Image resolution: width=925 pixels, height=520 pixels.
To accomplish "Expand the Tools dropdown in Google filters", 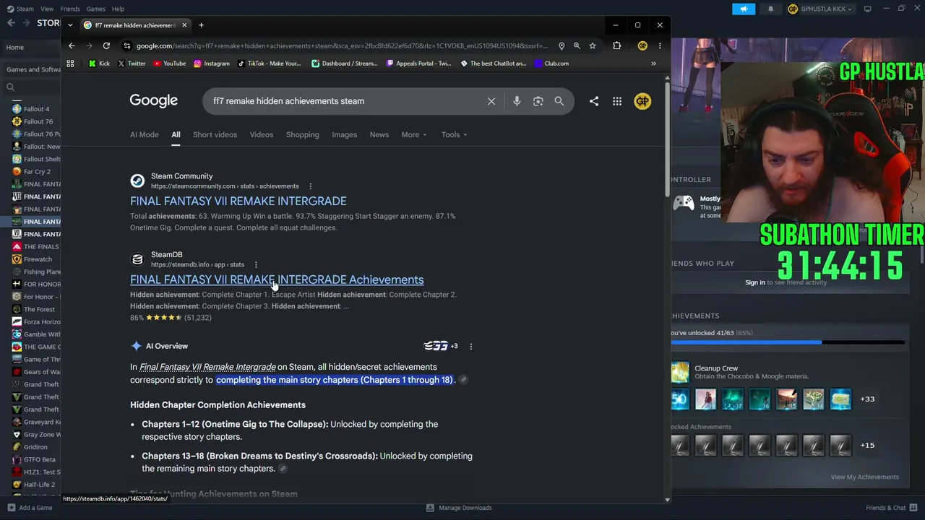I will tap(455, 134).
